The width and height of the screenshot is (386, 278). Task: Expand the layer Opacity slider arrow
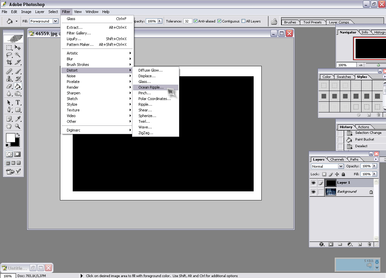pos(374,166)
